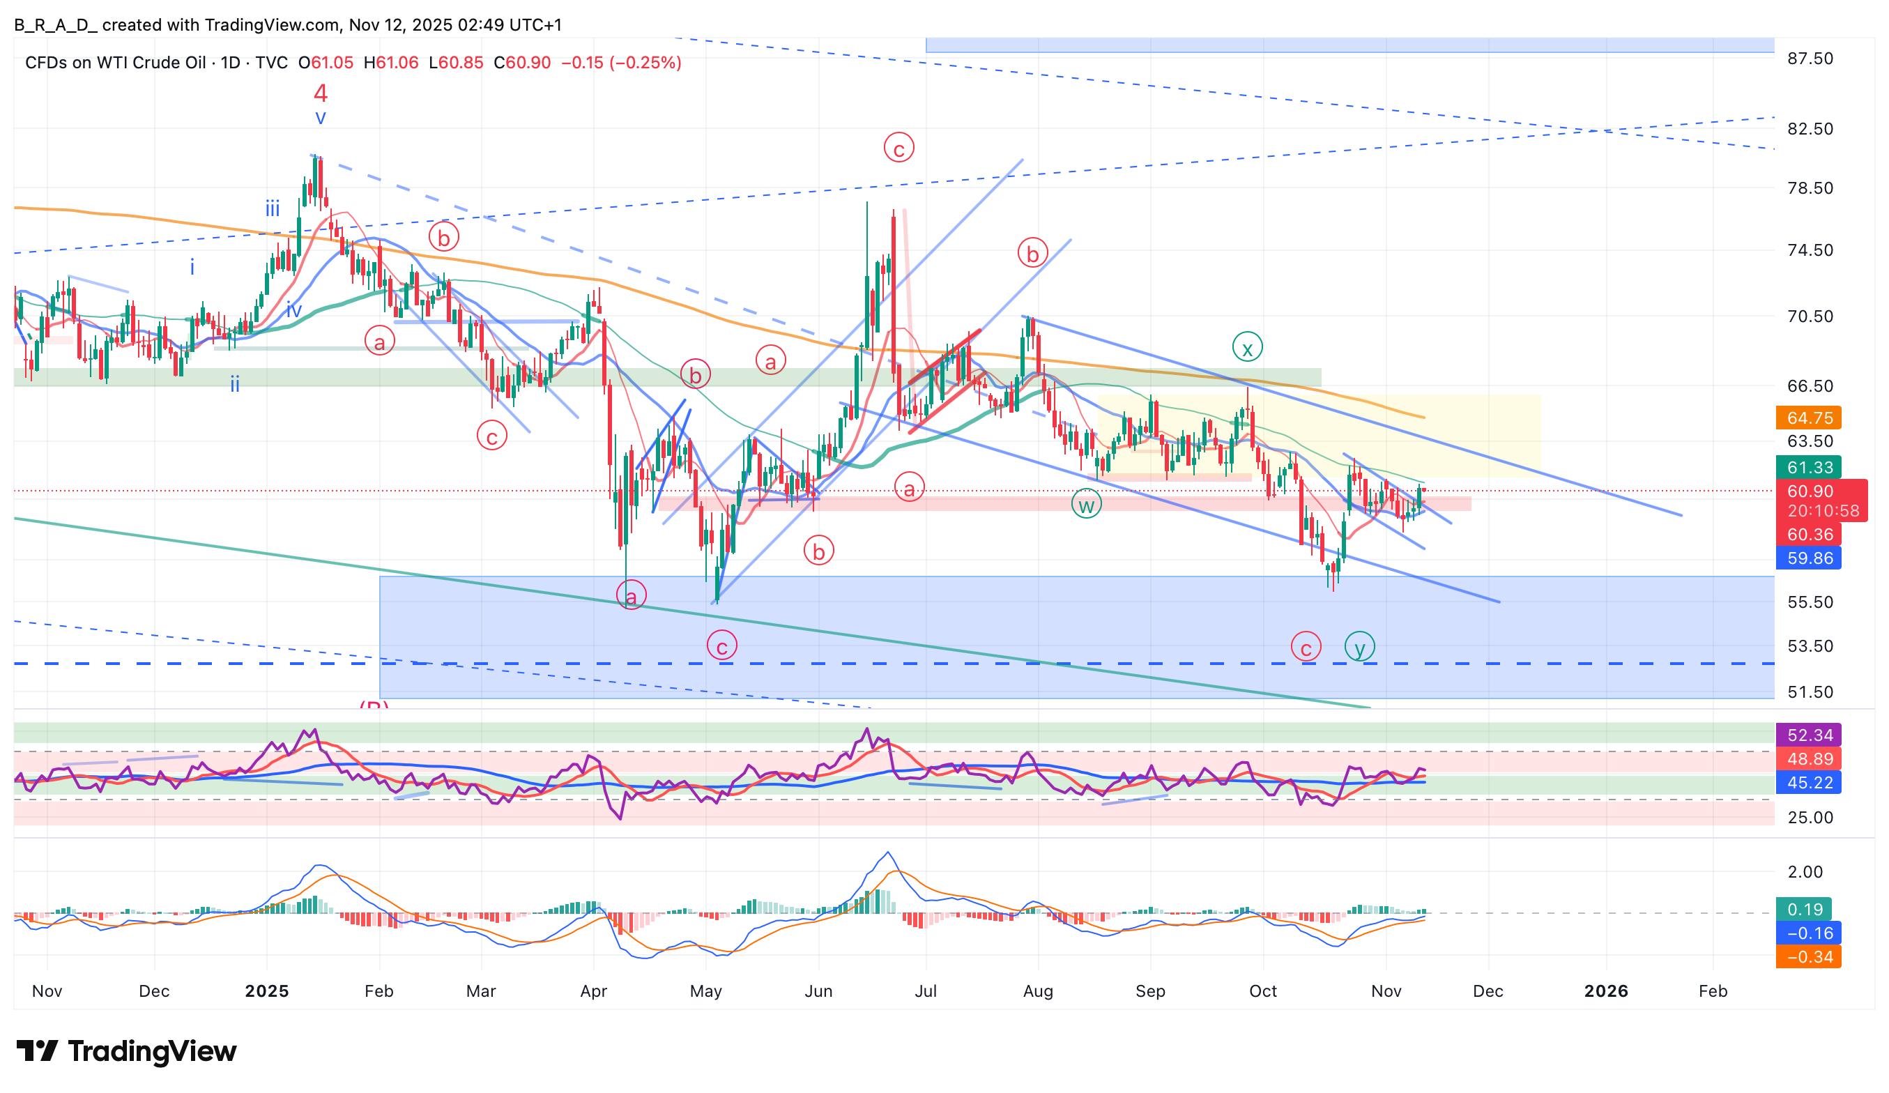Click the 2026 year label on time axis

click(x=1606, y=991)
